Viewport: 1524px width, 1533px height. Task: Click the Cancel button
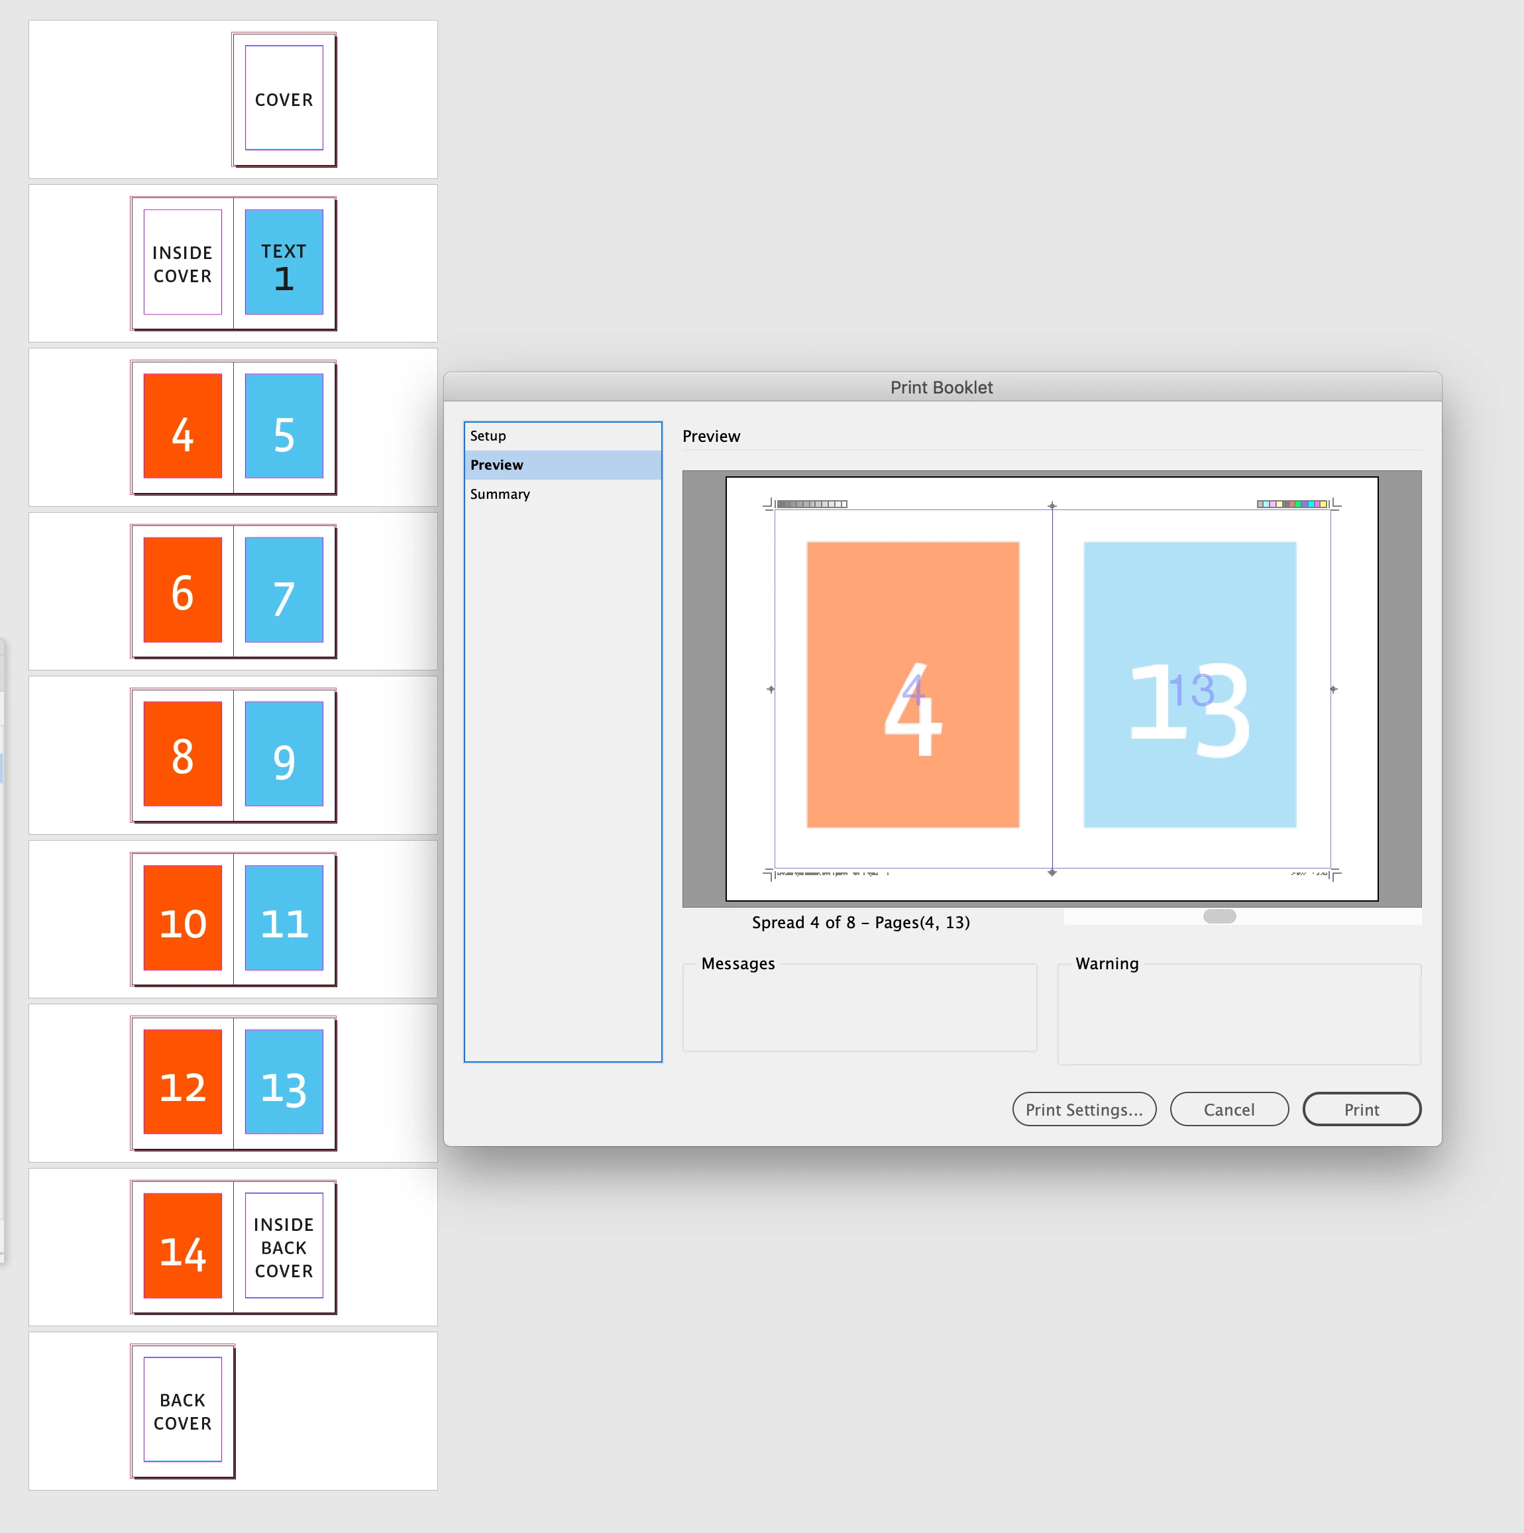click(1228, 1109)
